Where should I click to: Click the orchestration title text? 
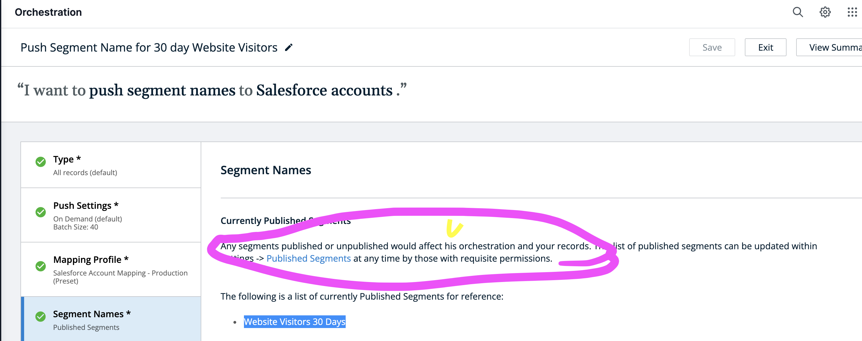149,48
